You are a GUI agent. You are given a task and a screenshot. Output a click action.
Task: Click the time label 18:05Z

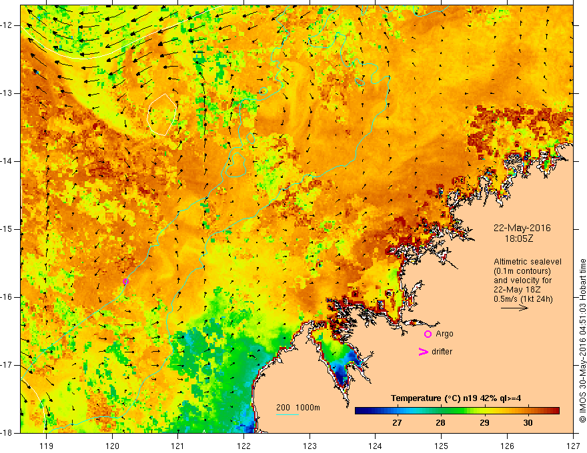[519, 239]
